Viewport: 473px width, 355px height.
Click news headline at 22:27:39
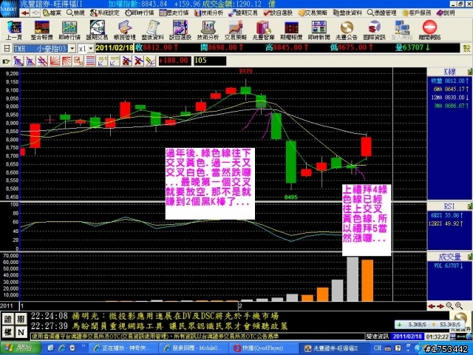pyautogui.click(x=180, y=326)
